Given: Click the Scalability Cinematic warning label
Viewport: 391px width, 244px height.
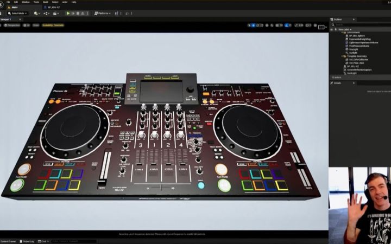Looking at the screenshot, I should 53,25.
